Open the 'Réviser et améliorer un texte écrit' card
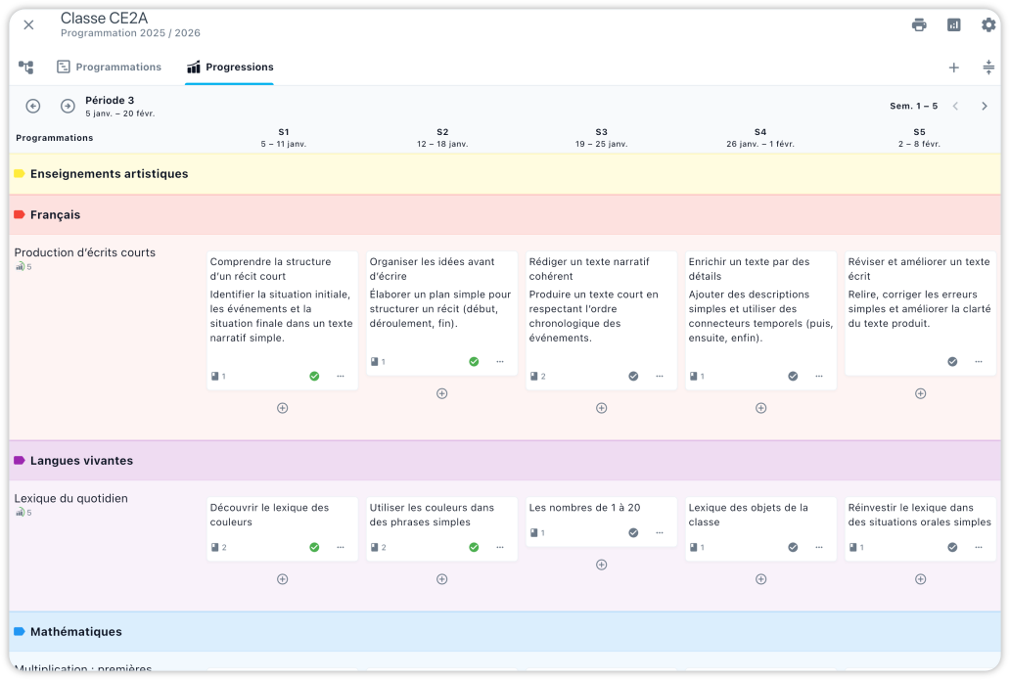 click(920, 294)
